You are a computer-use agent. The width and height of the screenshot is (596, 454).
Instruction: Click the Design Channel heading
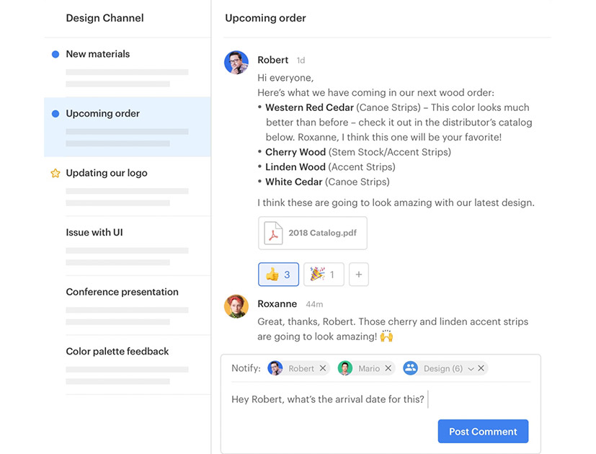[105, 18]
